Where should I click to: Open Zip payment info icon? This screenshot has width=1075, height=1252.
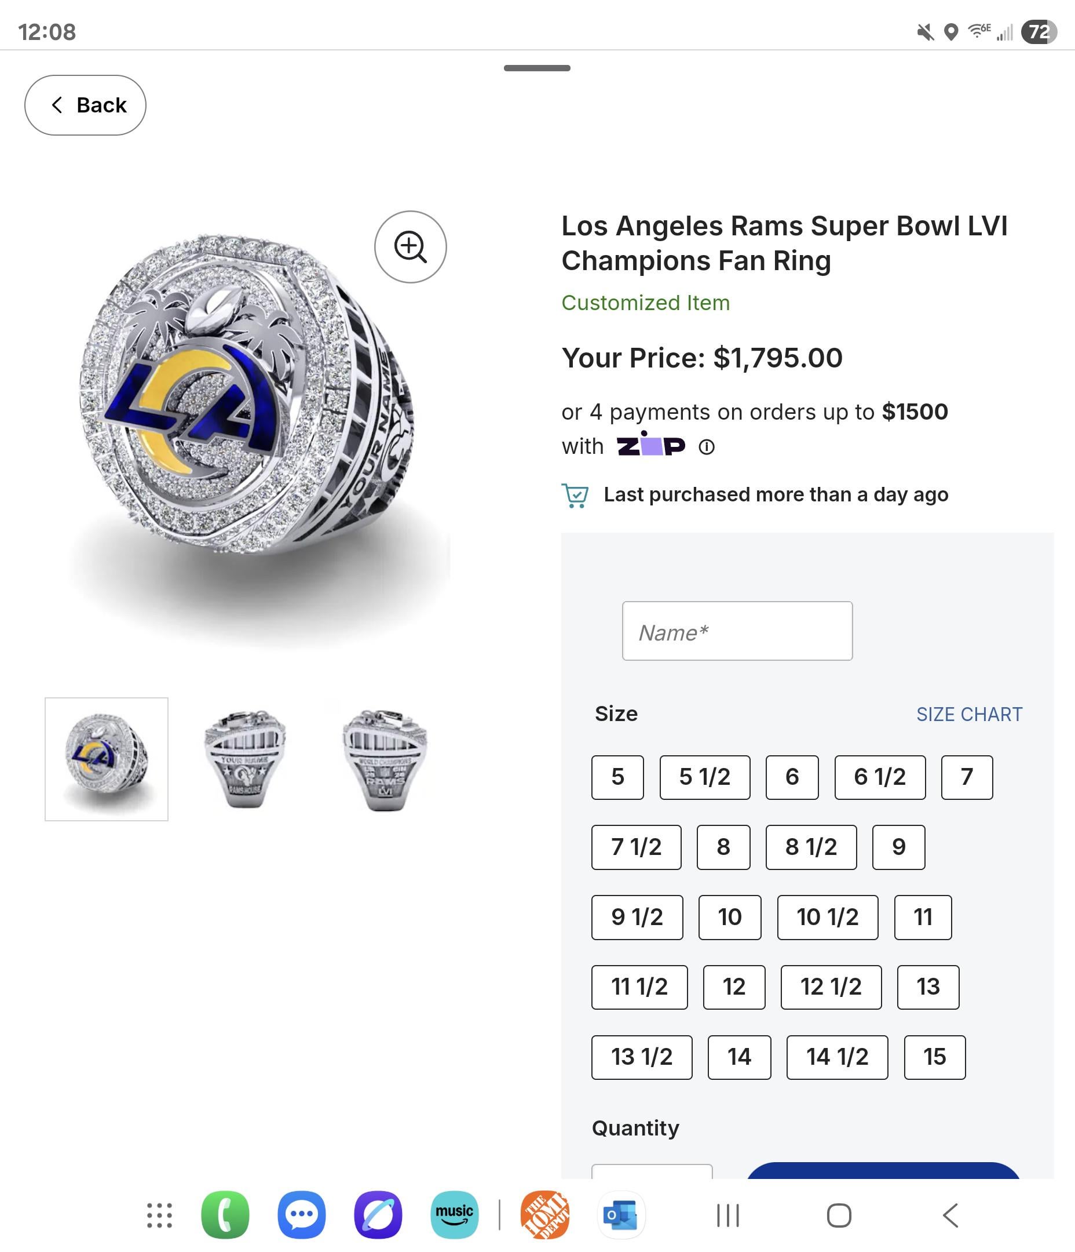[x=706, y=447]
